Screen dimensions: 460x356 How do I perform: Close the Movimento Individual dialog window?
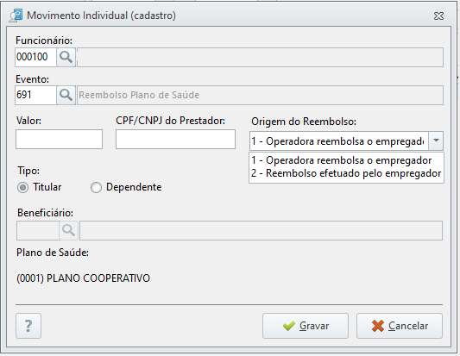(438, 16)
